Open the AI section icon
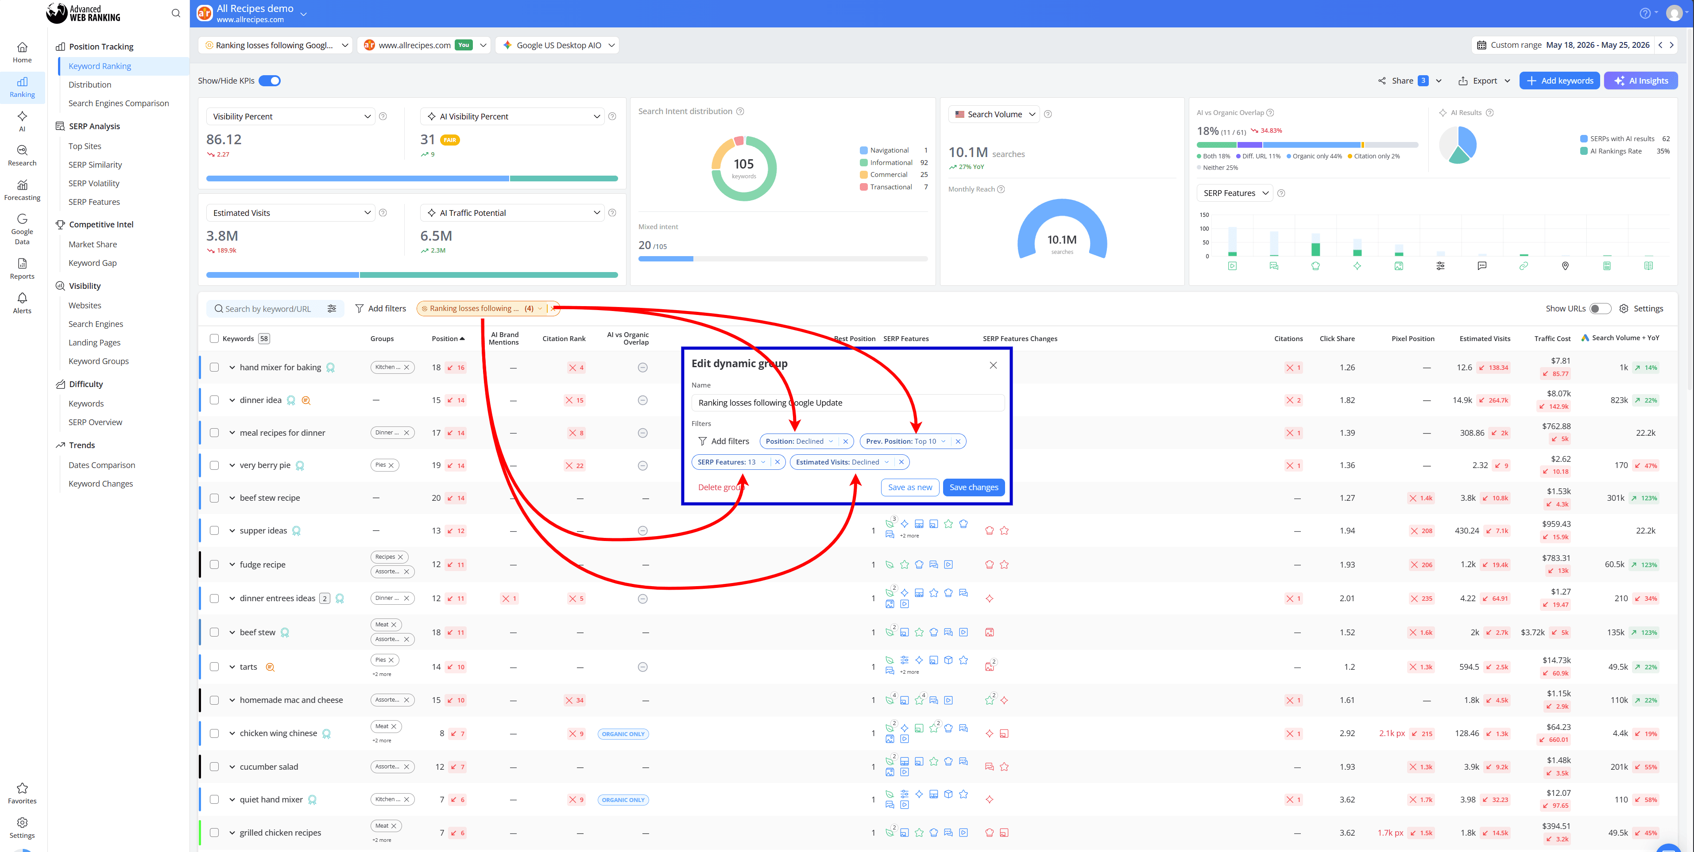Image resolution: width=1694 pixels, height=852 pixels. coord(22,122)
